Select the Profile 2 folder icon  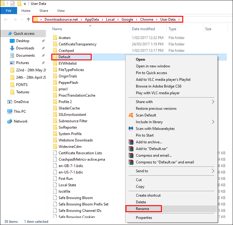(55, 102)
